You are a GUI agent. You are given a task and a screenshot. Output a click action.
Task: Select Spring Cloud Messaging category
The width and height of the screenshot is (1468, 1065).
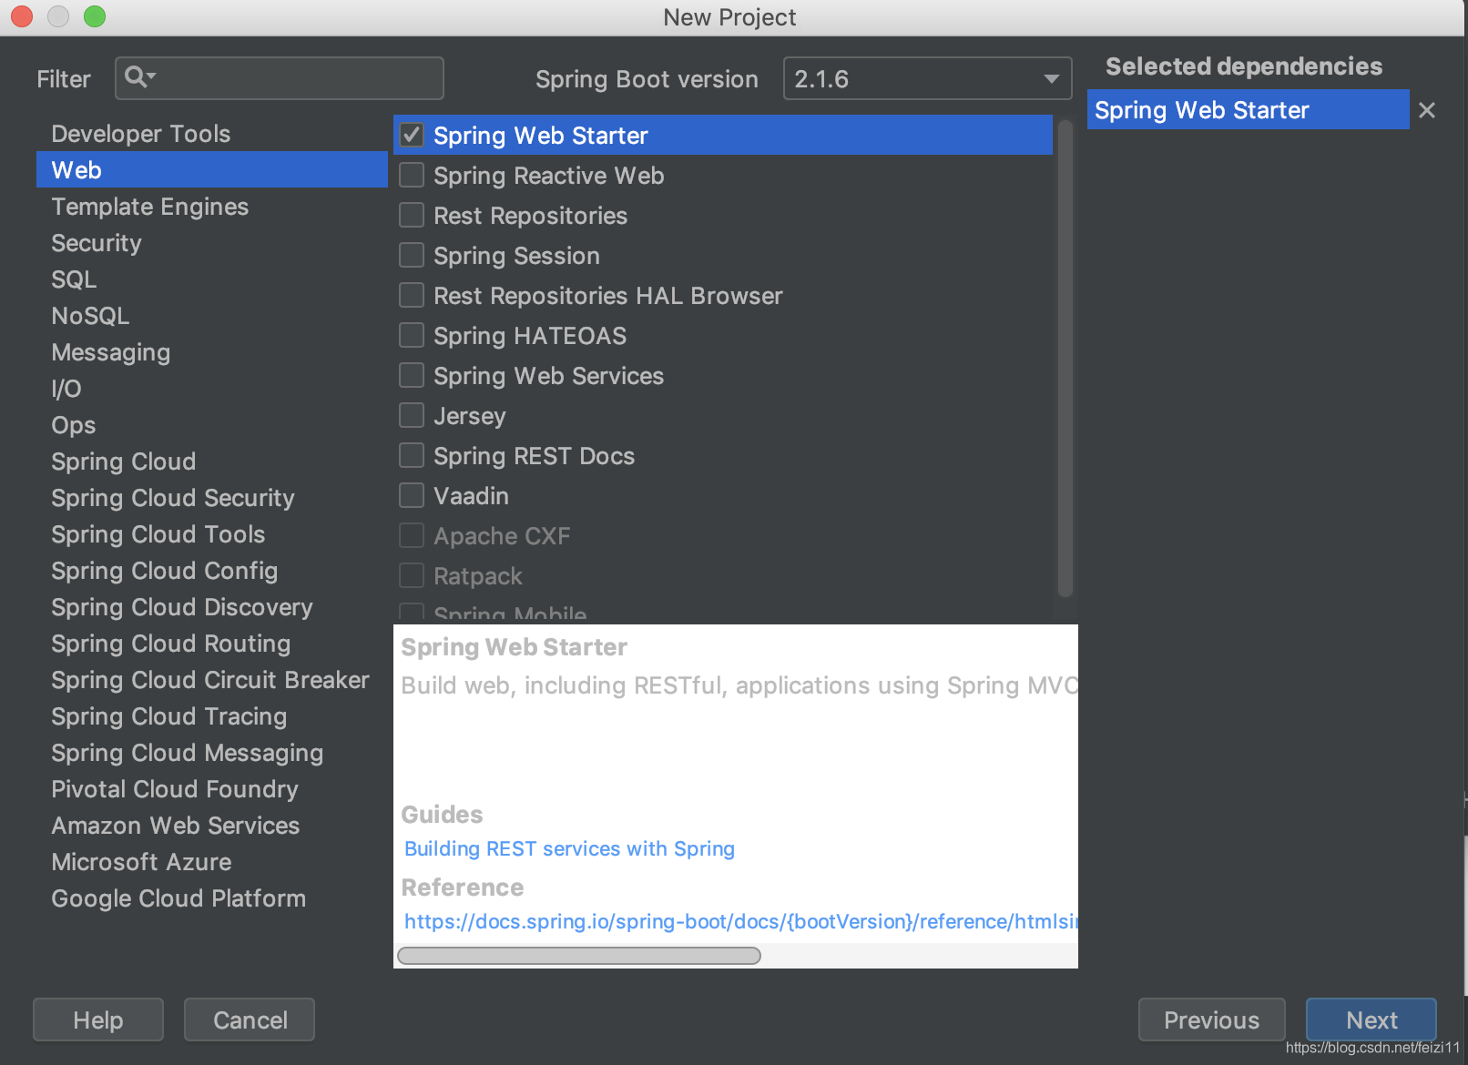point(211,753)
